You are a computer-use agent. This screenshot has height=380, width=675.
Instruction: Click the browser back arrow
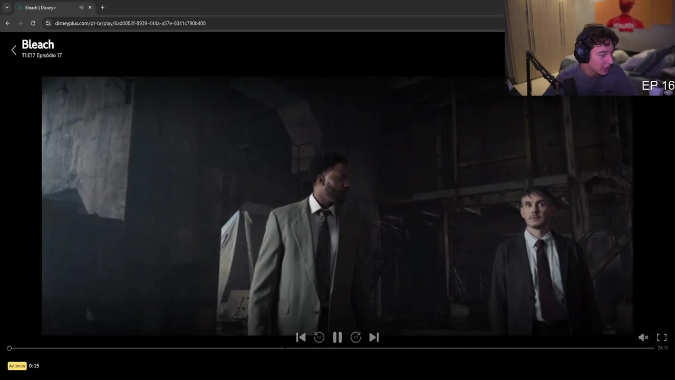click(x=7, y=23)
